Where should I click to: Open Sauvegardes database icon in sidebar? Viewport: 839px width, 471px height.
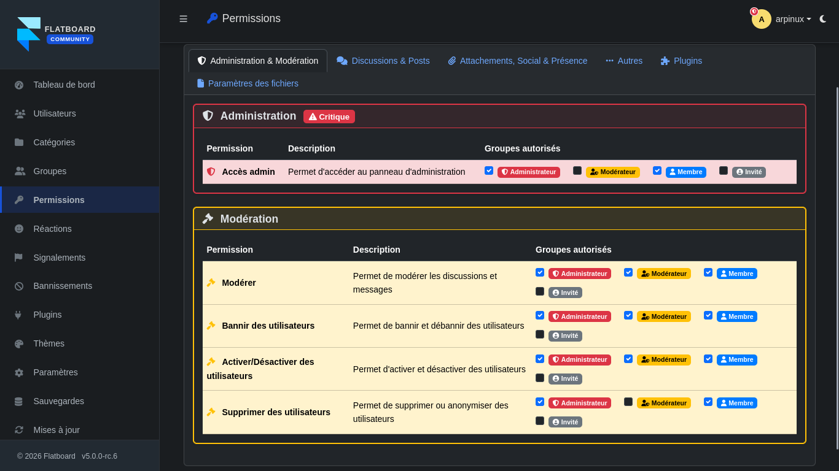[19, 402]
